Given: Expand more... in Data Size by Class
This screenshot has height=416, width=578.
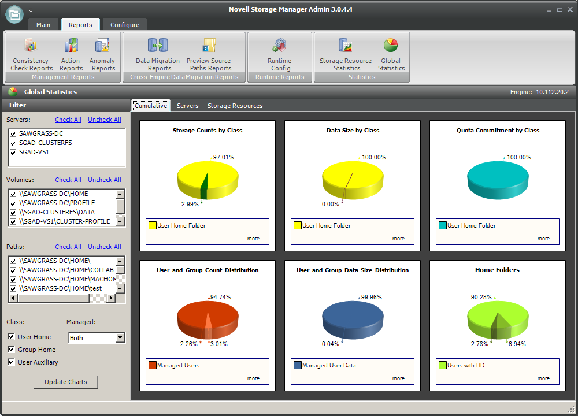Looking at the screenshot, I should coord(401,239).
